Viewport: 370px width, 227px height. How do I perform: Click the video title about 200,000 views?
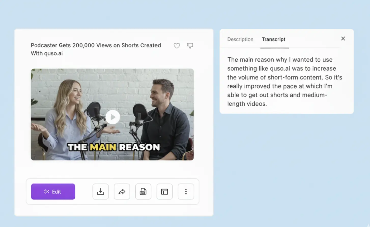(96, 49)
